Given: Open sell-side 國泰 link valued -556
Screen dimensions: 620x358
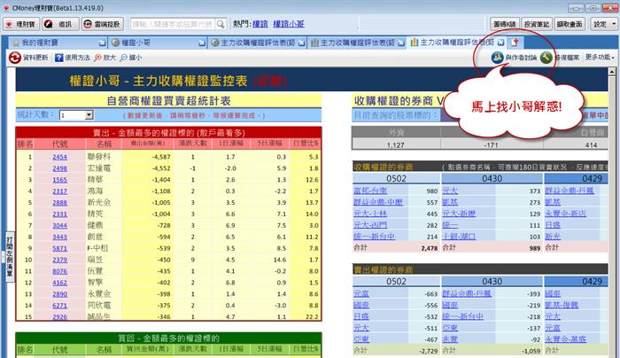Looking at the screenshot, I should [x=361, y=306].
